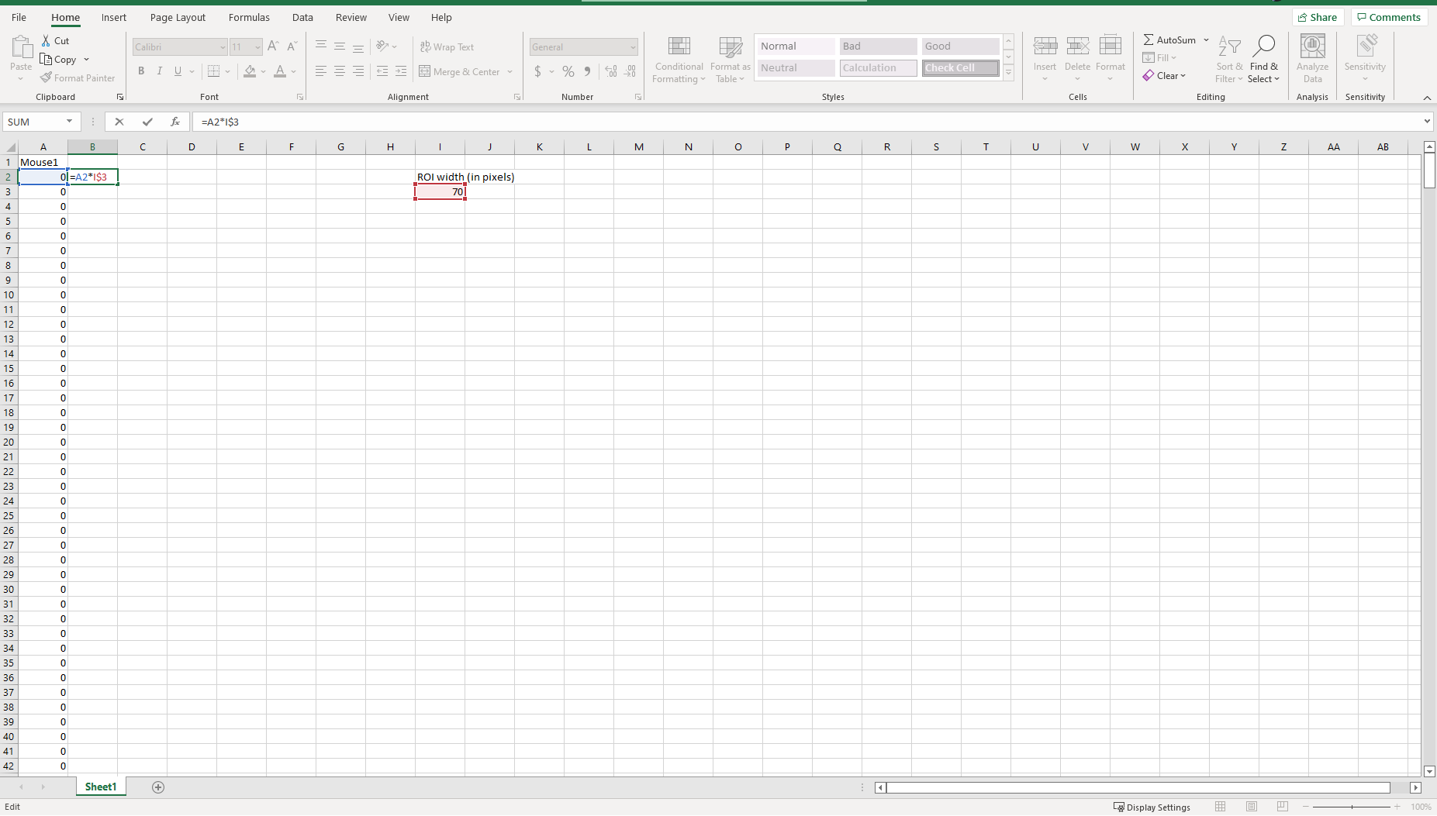This screenshot has height=816, width=1437.
Task: Click the Format Painter brush
Action: point(46,77)
